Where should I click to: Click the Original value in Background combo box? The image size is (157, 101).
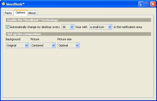(x=12, y=45)
